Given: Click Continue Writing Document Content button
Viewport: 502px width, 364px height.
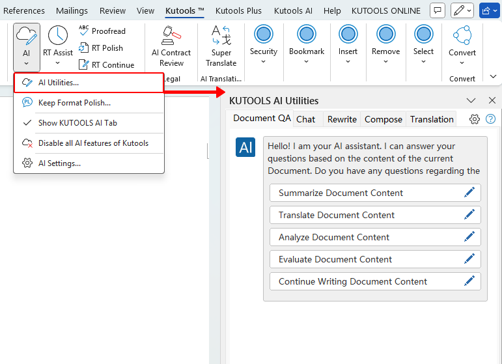Looking at the screenshot, I should pyautogui.click(x=375, y=281).
